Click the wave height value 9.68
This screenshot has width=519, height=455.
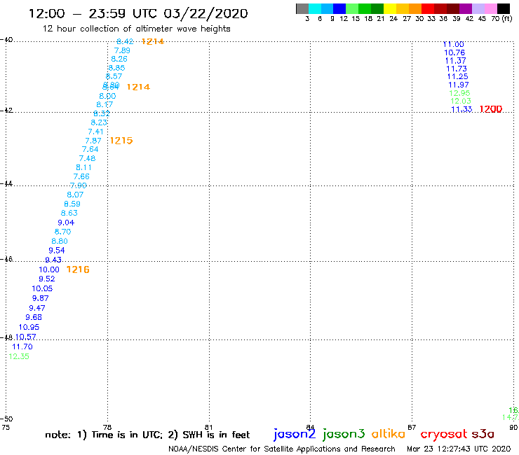[x=34, y=317]
